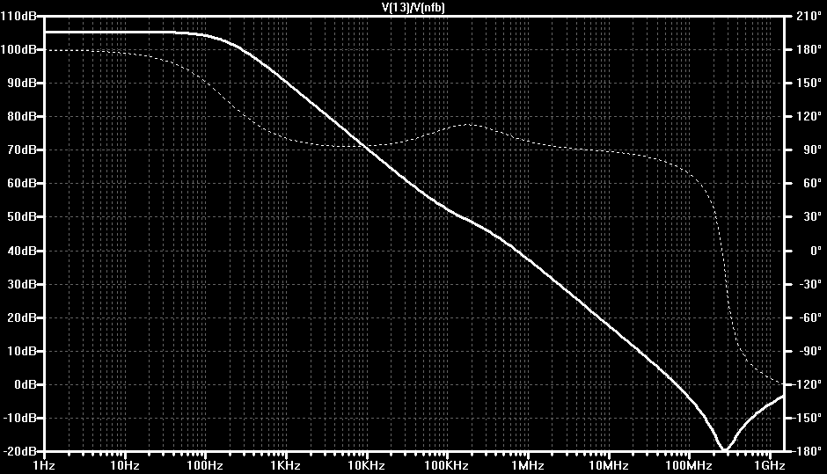Click the V(13)/V(nfb) trace label
Viewport: 827px width, 474px height.
(x=413, y=7)
